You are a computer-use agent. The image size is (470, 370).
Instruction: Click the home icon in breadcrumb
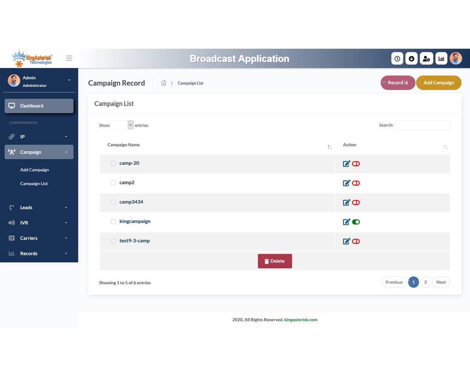pos(164,83)
